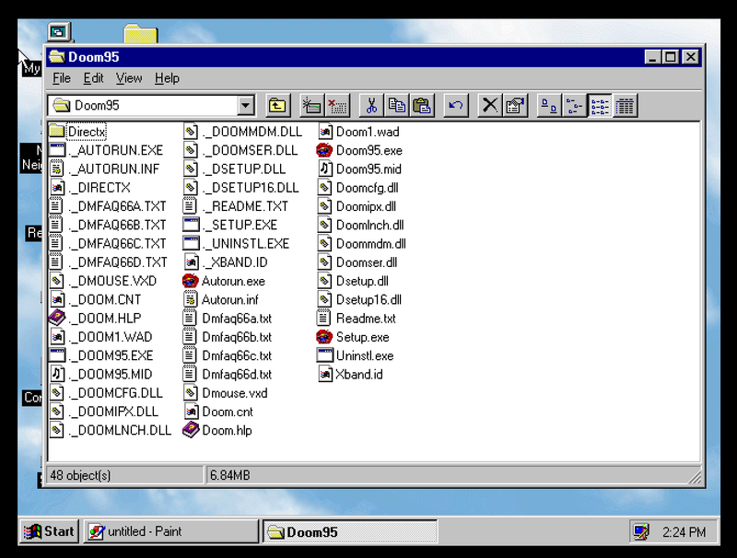
Task: Open the Doom95 address bar dropdown
Action: tap(245, 105)
